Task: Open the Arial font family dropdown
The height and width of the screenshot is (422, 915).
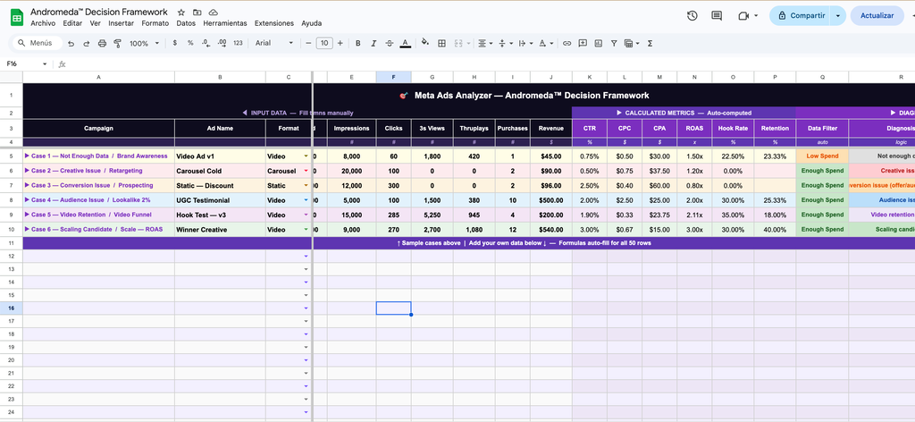Action: coord(274,43)
